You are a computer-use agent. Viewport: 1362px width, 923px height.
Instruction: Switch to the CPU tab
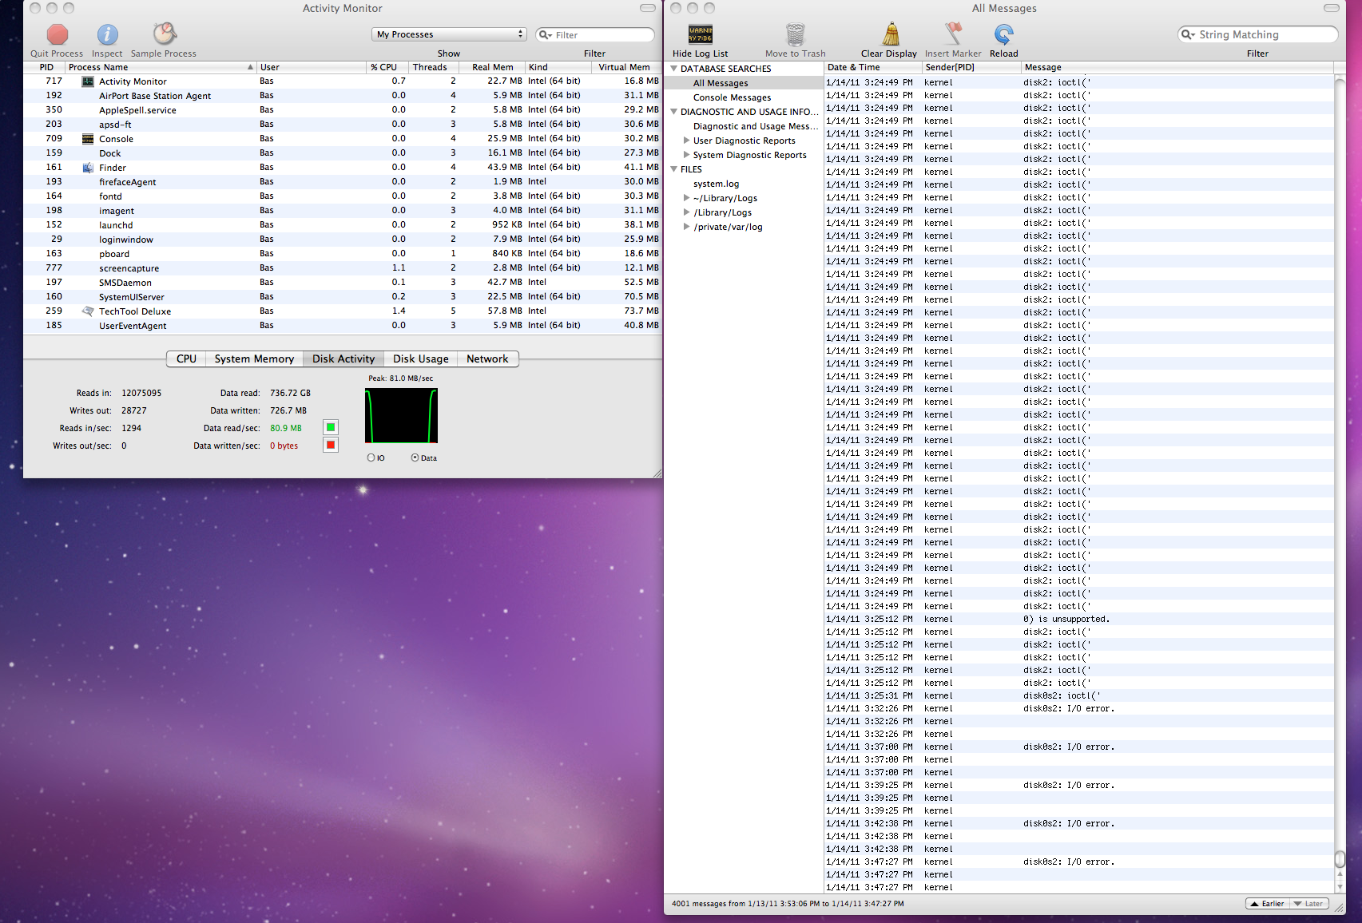point(186,359)
